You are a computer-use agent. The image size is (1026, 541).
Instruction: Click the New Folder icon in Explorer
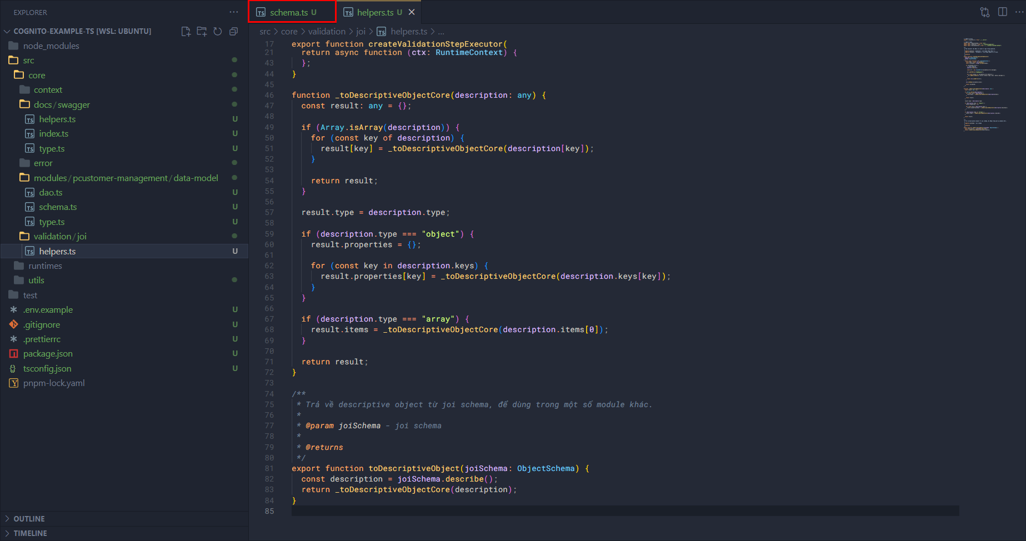click(x=202, y=32)
